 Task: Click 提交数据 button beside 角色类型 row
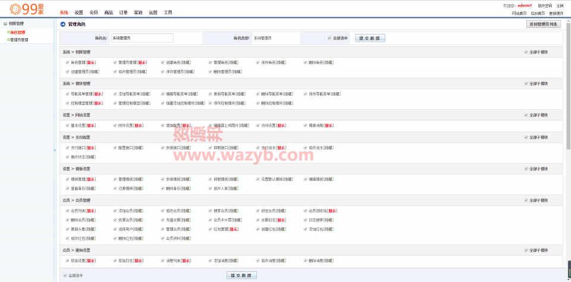click(370, 38)
